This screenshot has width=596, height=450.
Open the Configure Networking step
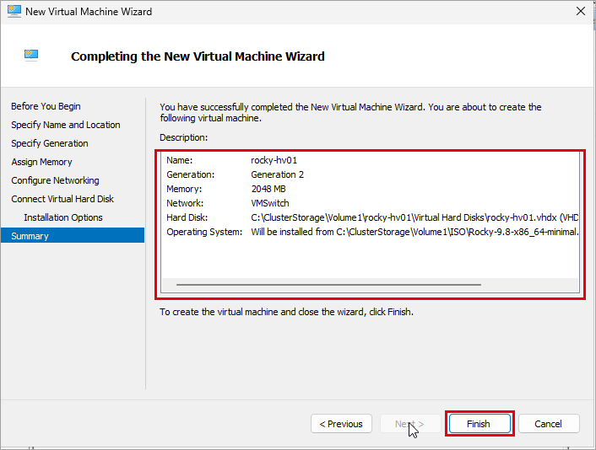pyautogui.click(x=55, y=180)
